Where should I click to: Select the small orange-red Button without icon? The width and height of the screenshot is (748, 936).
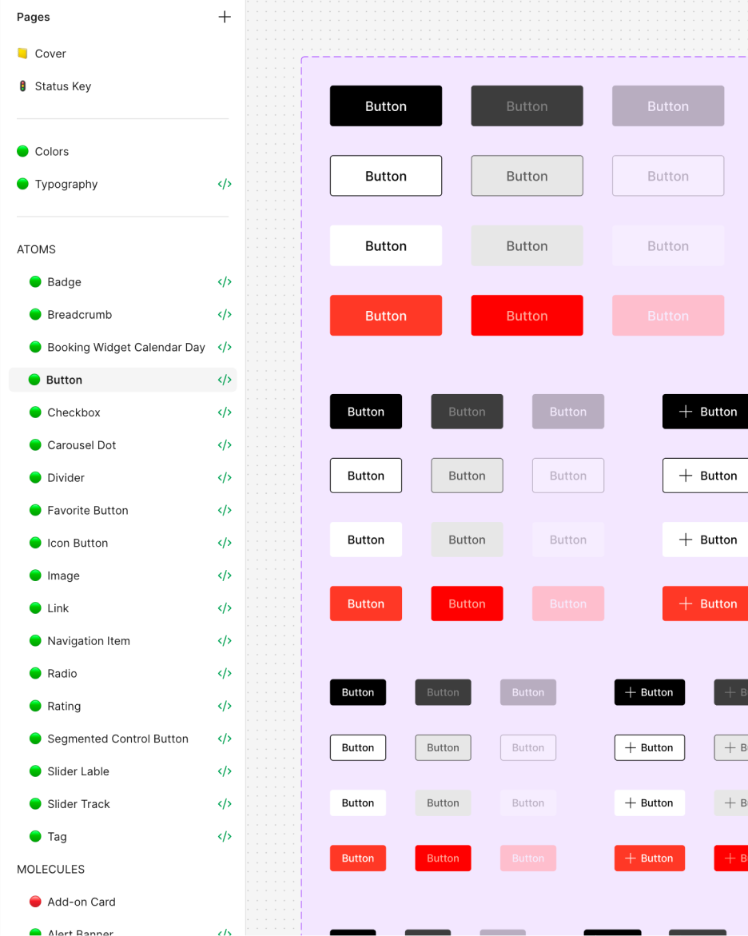coord(357,858)
